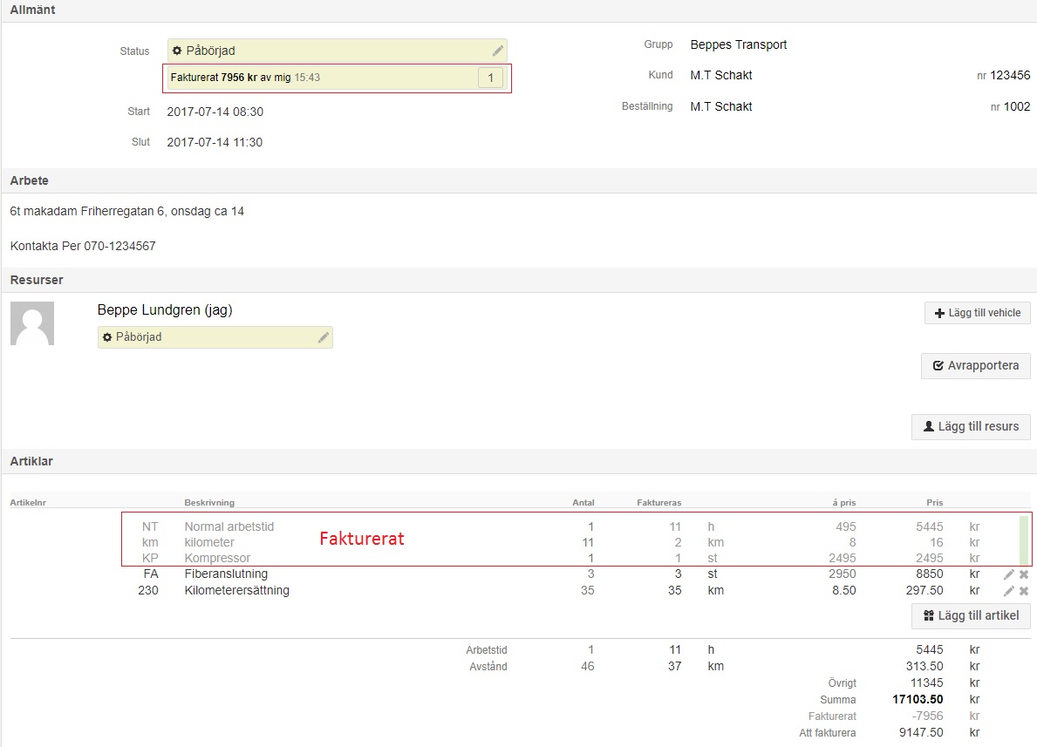The width and height of the screenshot is (1037, 747).
Task: Click the Lägg till artikel button
Action: pyautogui.click(x=971, y=615)
